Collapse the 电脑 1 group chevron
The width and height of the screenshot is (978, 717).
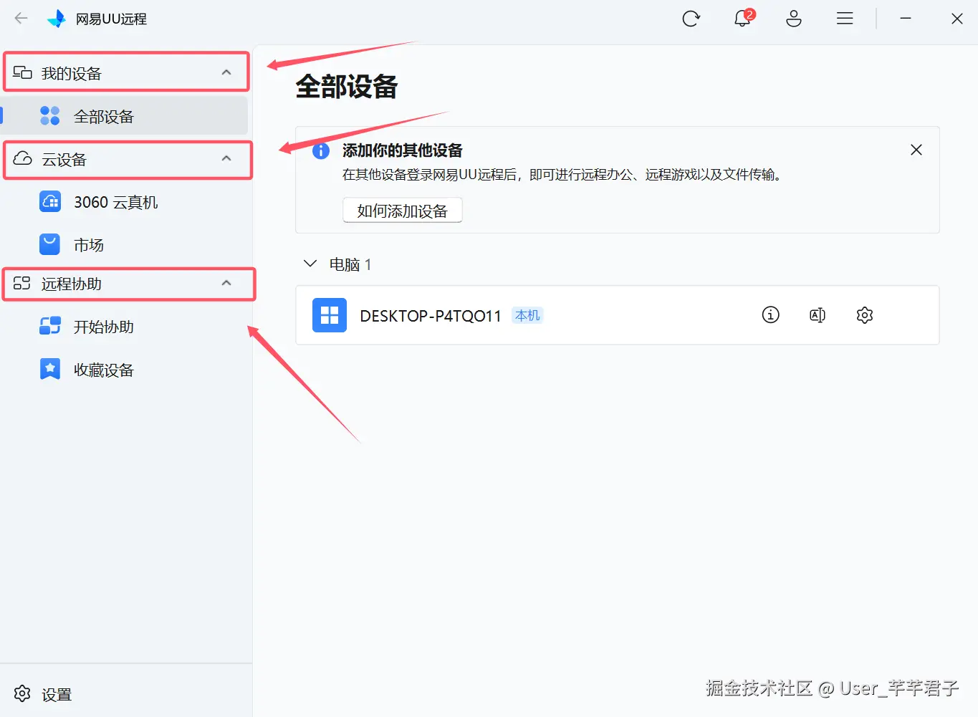click(310, 264)
